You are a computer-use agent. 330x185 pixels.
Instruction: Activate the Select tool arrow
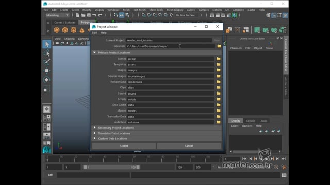click(47, 44)
